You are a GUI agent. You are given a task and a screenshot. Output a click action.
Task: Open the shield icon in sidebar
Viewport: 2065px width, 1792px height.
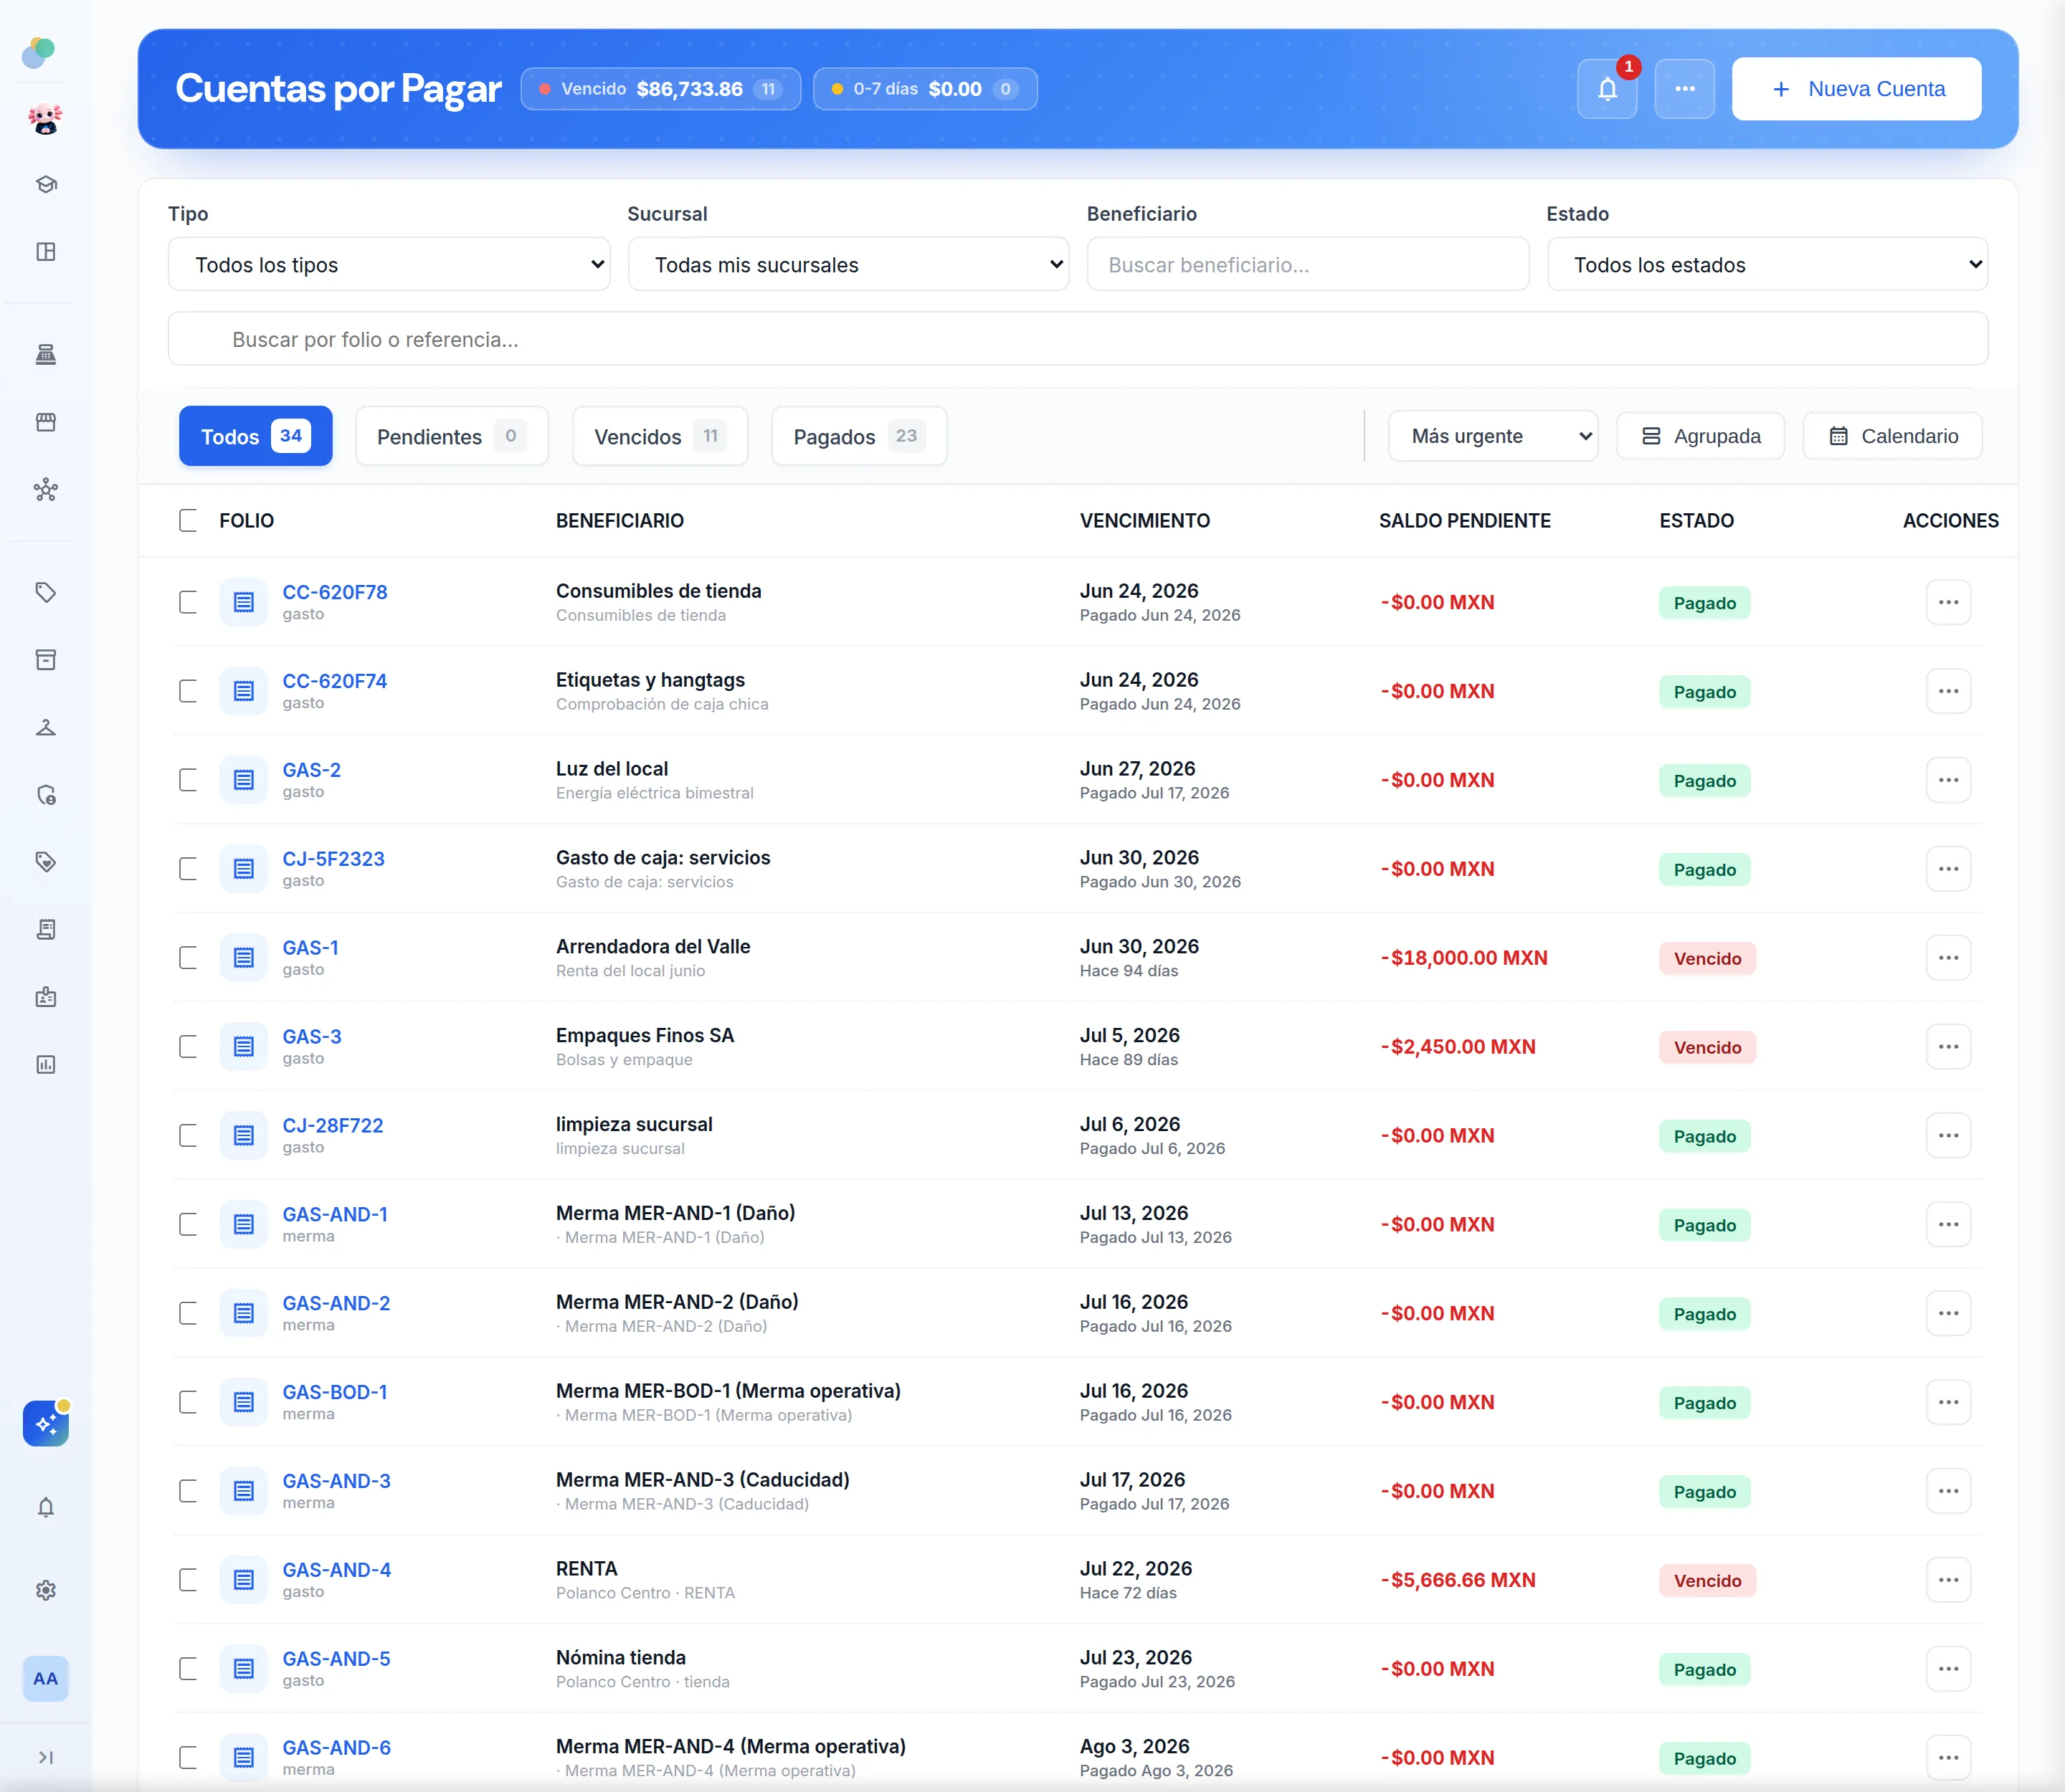pyautogui.click(x=46, y=795)
